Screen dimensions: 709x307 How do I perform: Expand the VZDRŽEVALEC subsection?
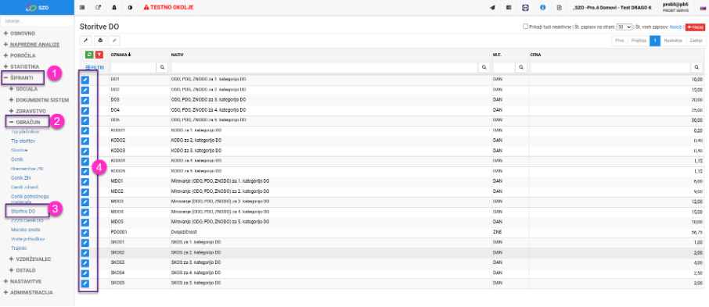click(x=30, y=259)
